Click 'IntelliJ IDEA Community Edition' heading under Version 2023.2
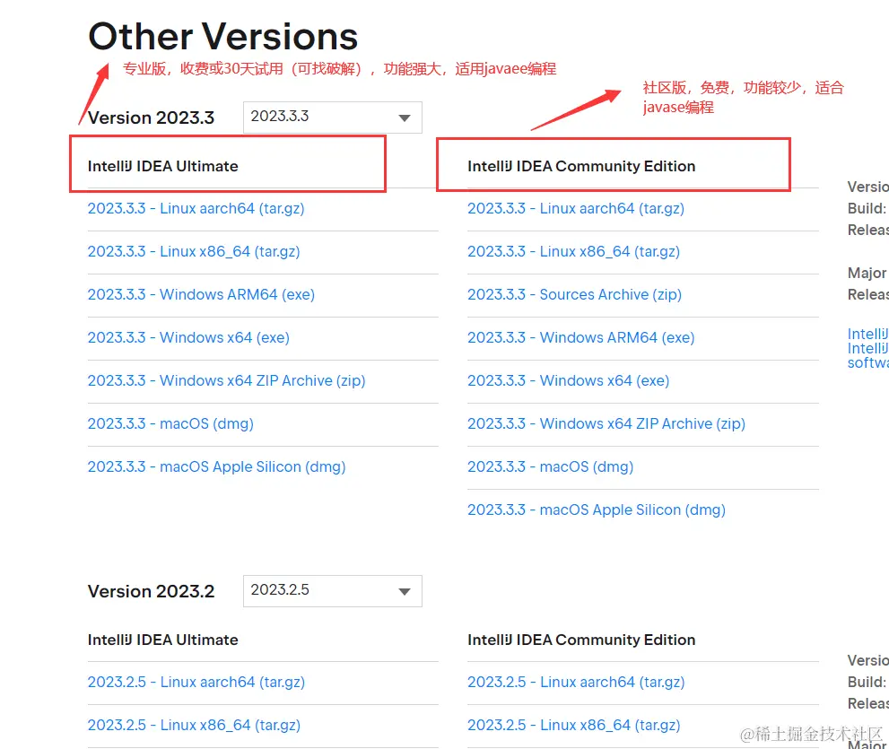Image resolution: width=889 pixels, height=749 pixels. (x=581, y=640)
